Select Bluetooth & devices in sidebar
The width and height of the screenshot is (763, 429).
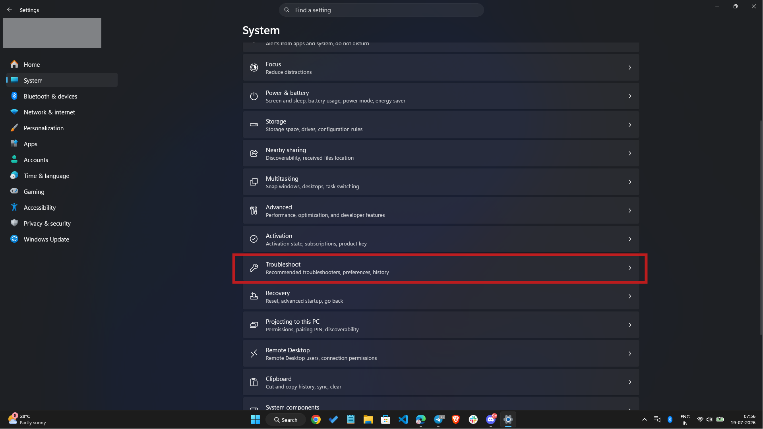pos(62,96)
